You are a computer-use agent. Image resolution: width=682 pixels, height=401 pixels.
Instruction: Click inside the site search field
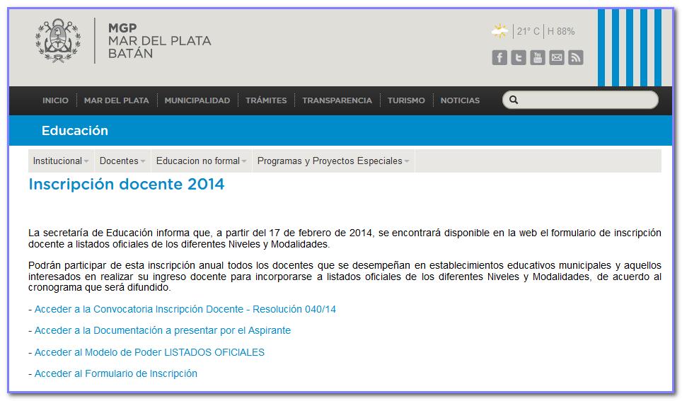pyautogui.click(x=586, y=100)
